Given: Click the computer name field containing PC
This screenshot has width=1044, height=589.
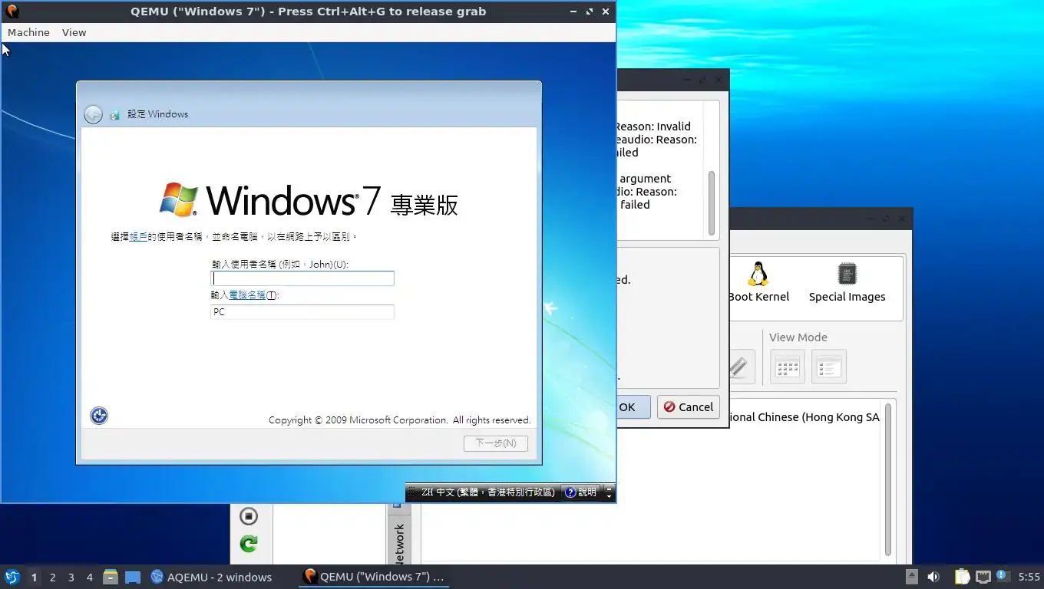Looking at the screenshot, I should pyautogui.click(x=302, y=312).
